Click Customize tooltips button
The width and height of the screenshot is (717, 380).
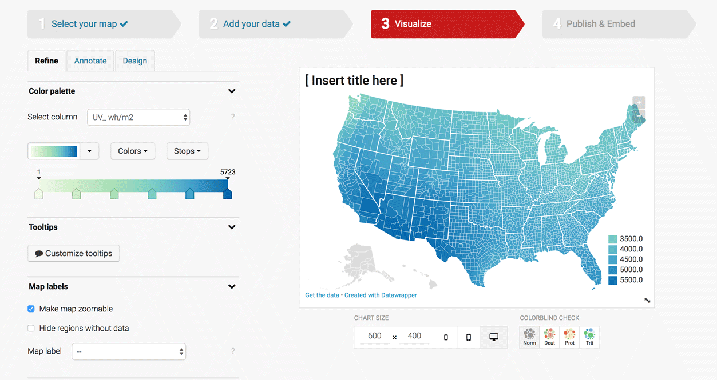pos(74,253)
